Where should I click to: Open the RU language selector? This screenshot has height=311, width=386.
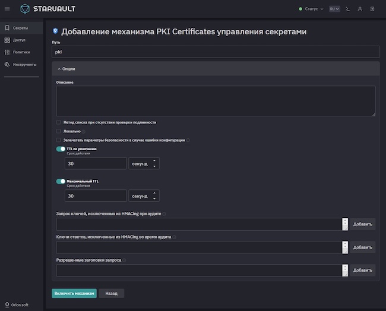[x=334, y=9]
